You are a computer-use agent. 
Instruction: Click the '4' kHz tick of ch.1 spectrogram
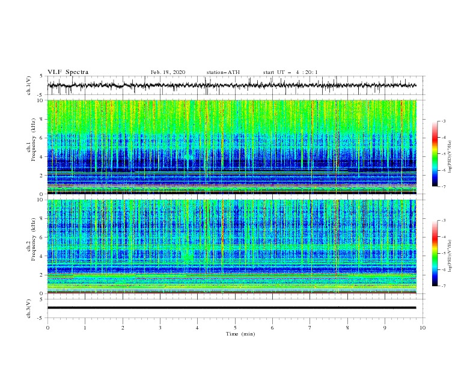[43, 157]
